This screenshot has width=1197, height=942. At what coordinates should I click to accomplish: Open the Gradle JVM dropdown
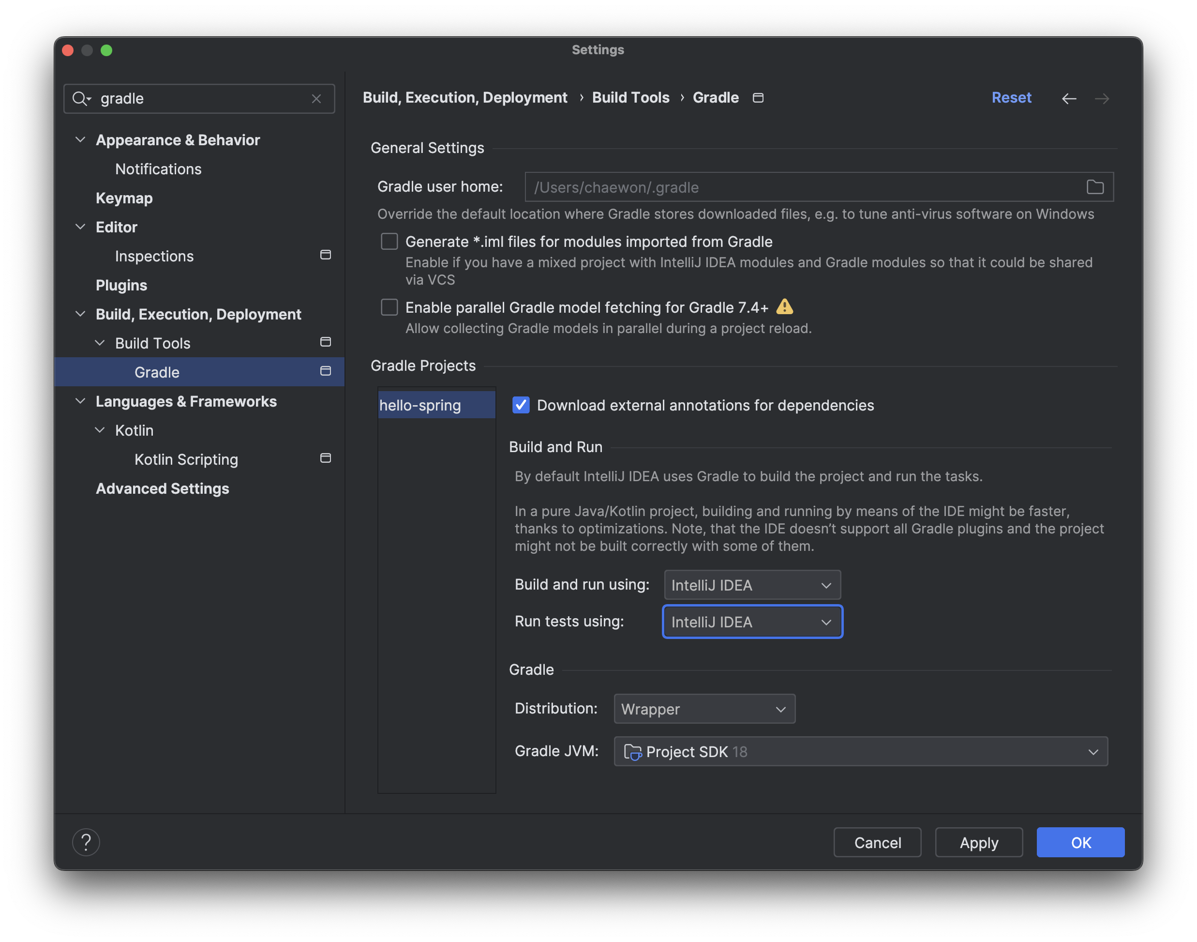860,752
